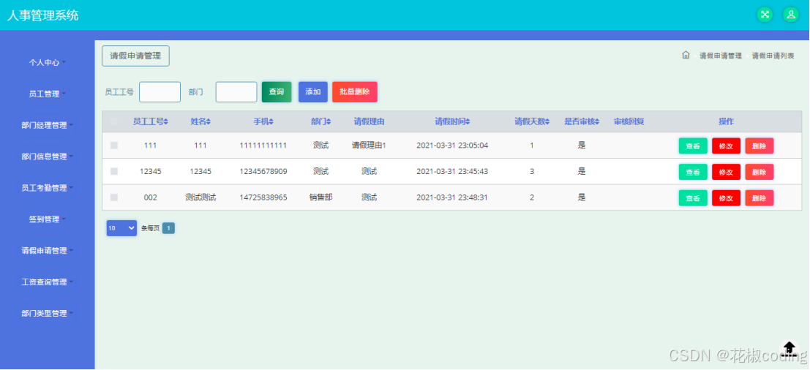Click phone number 12345678909 cell
Image resolution: width=810 pixels, height=370 pixels.
pos(263,171)
